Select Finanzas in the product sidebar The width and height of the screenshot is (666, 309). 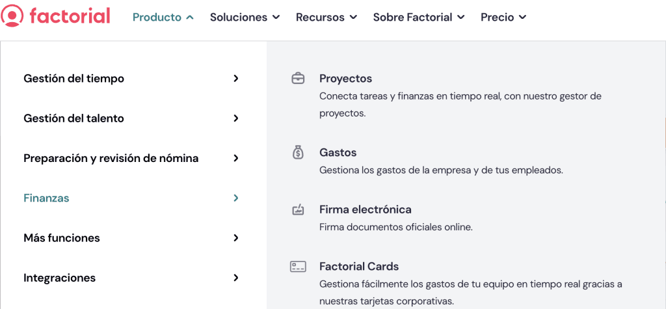(x=46, y=198)
